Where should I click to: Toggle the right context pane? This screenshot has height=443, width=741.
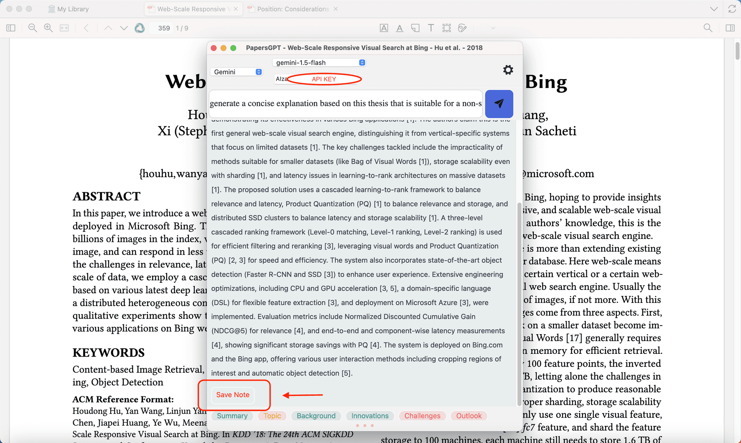point(730,28)
